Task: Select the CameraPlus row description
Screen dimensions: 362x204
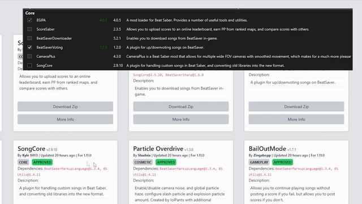Action: (x=239, y=57)
